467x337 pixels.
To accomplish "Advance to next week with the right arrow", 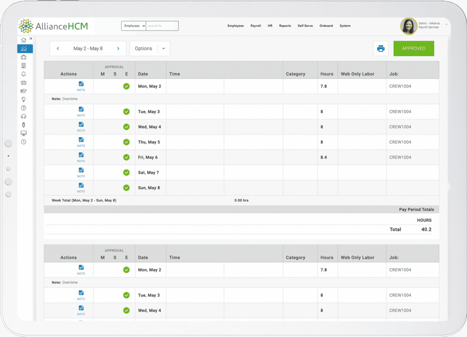I will point(119,48).
